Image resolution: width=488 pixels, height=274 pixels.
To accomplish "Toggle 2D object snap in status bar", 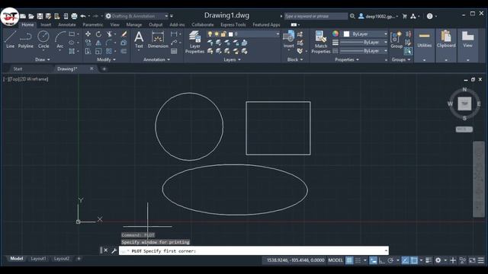I will [414, 260].
